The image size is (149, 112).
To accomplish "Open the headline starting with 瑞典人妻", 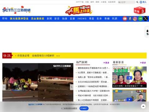I will coord(93,77).
